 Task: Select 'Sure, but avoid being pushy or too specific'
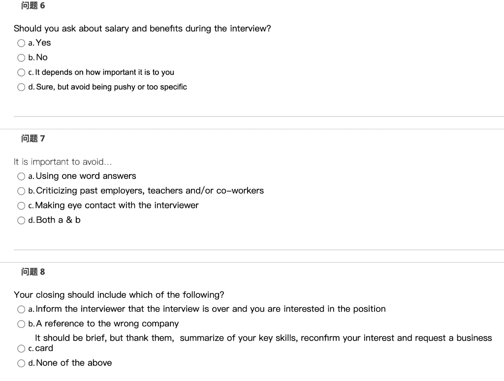[x=21, y=87]
